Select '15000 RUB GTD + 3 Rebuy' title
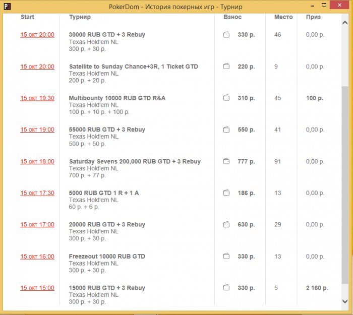Screen dimensions: 353x315 click(107, 288)
